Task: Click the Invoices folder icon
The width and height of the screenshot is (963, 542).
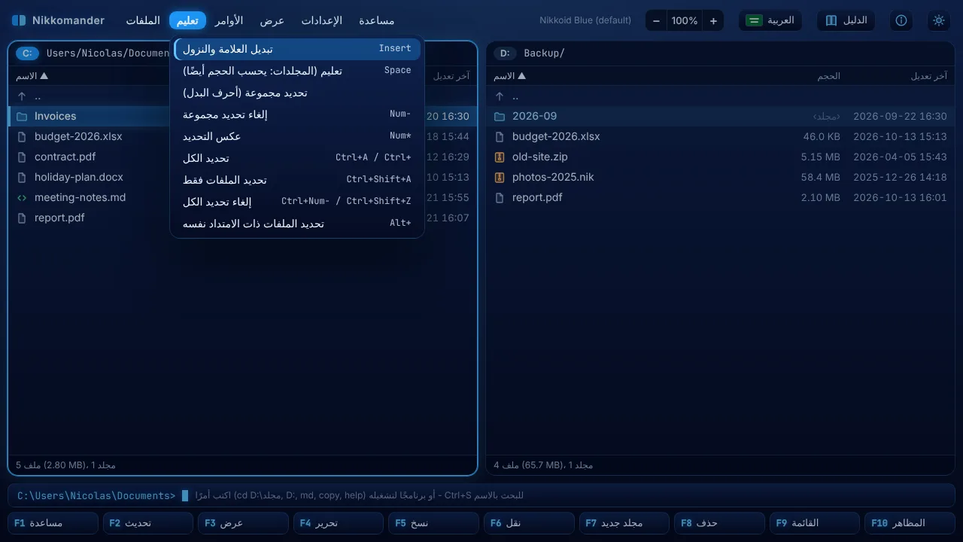Action: pyautogui.click(x=22, y=117)
